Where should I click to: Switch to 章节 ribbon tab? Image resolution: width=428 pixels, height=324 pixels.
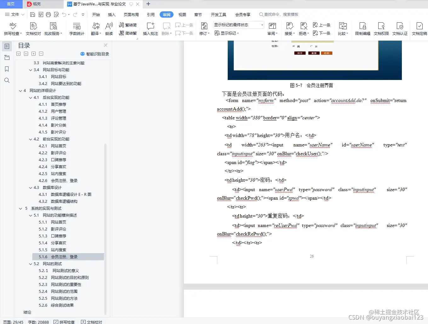198,14
